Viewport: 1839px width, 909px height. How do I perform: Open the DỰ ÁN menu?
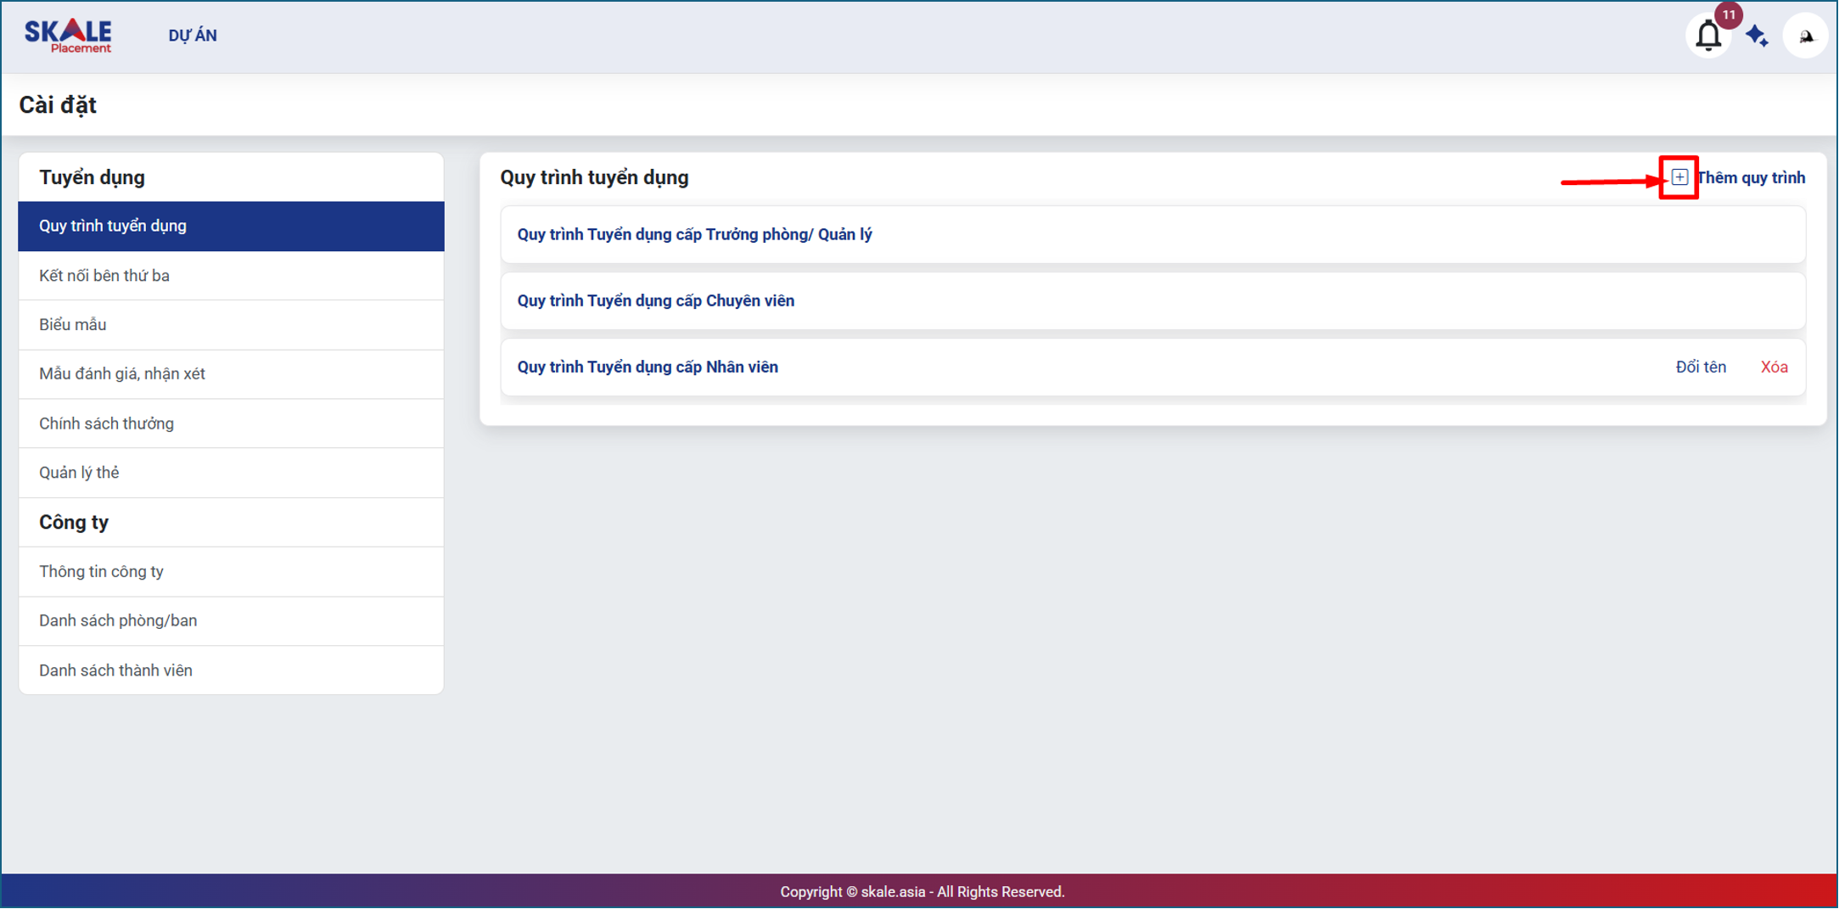click(193, 36)
